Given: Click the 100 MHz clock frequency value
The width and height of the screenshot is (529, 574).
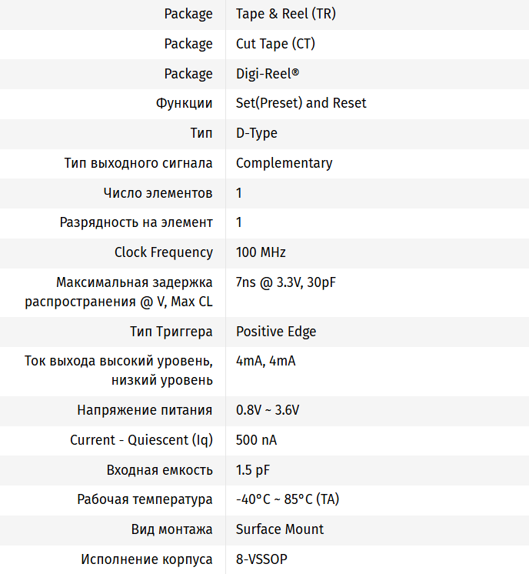Looking at the screenshot, I should pos(261,252).
